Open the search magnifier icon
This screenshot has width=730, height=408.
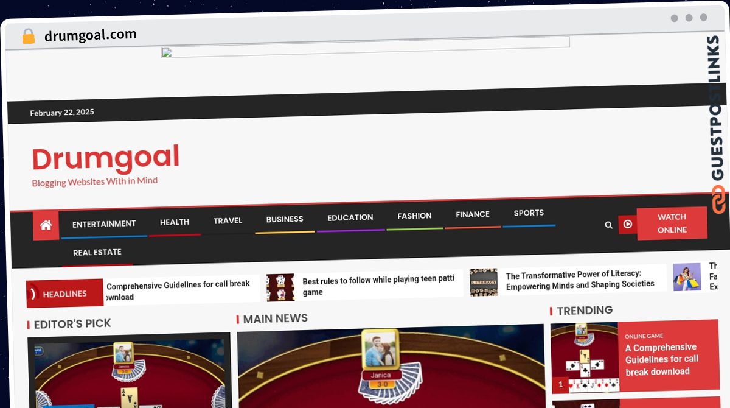[608, 225]
